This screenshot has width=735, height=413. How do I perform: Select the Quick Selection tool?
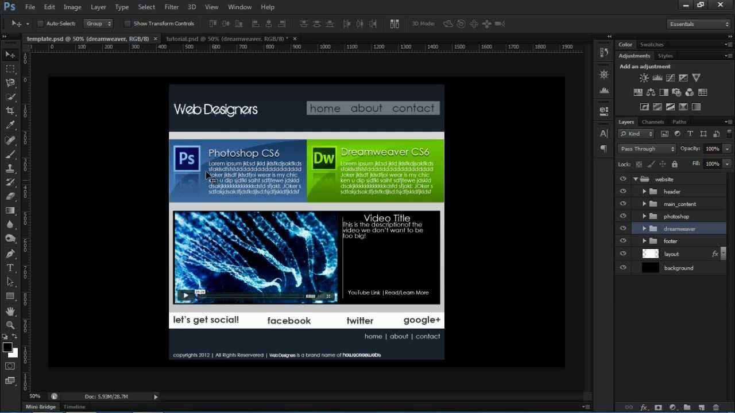(10, 97)
